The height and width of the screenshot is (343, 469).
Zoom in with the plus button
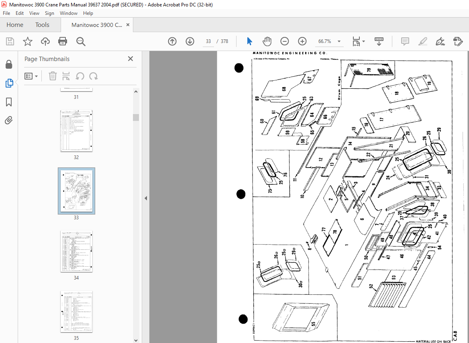pyautogui.click(x=302, y=41)
